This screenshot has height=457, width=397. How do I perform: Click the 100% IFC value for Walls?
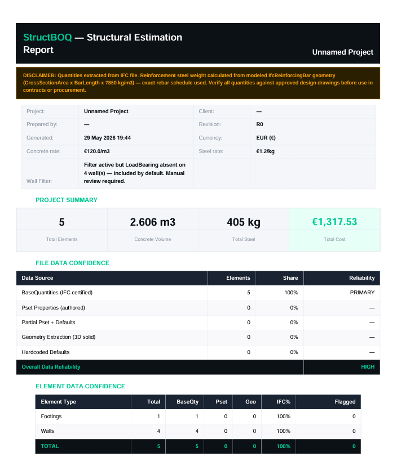283,431
